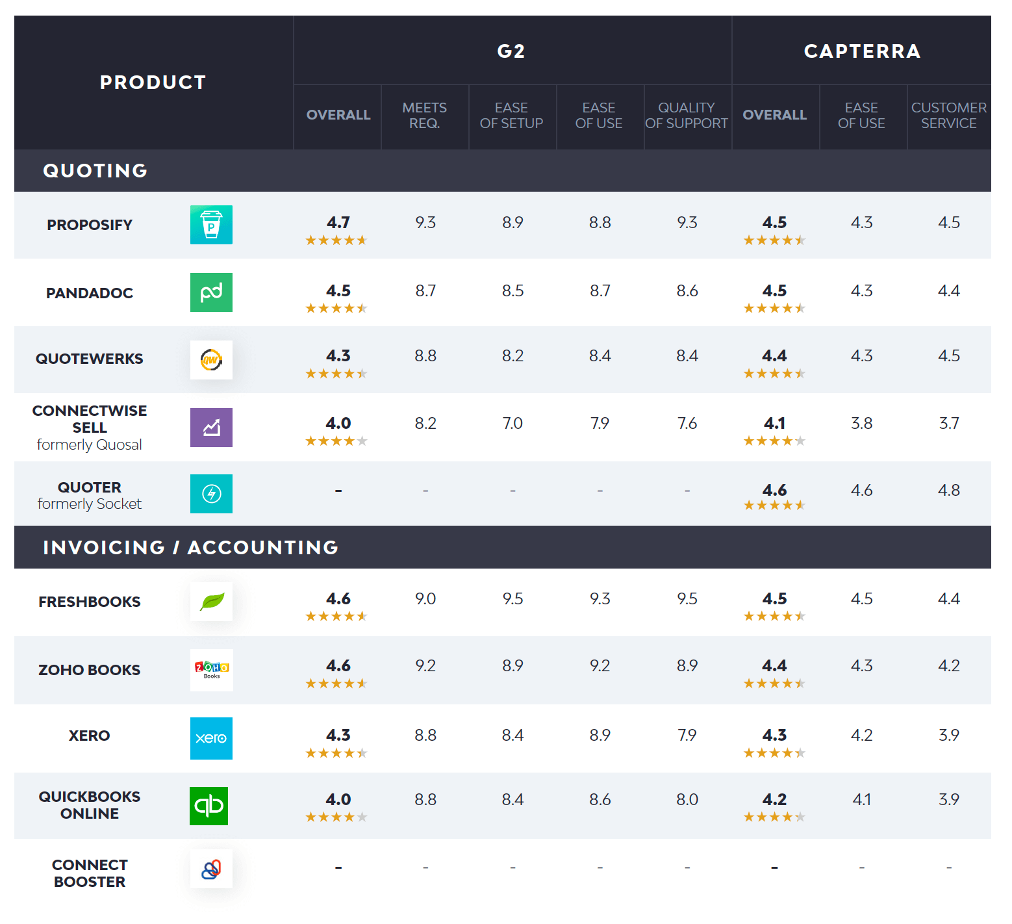
Task: Click the Quoting section heading
Action: [x=95, y=170]
